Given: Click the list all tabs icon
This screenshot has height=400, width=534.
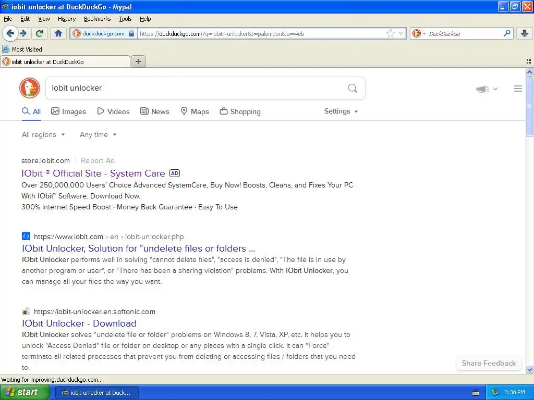Looking at the screenshot, I should [529, 61].
